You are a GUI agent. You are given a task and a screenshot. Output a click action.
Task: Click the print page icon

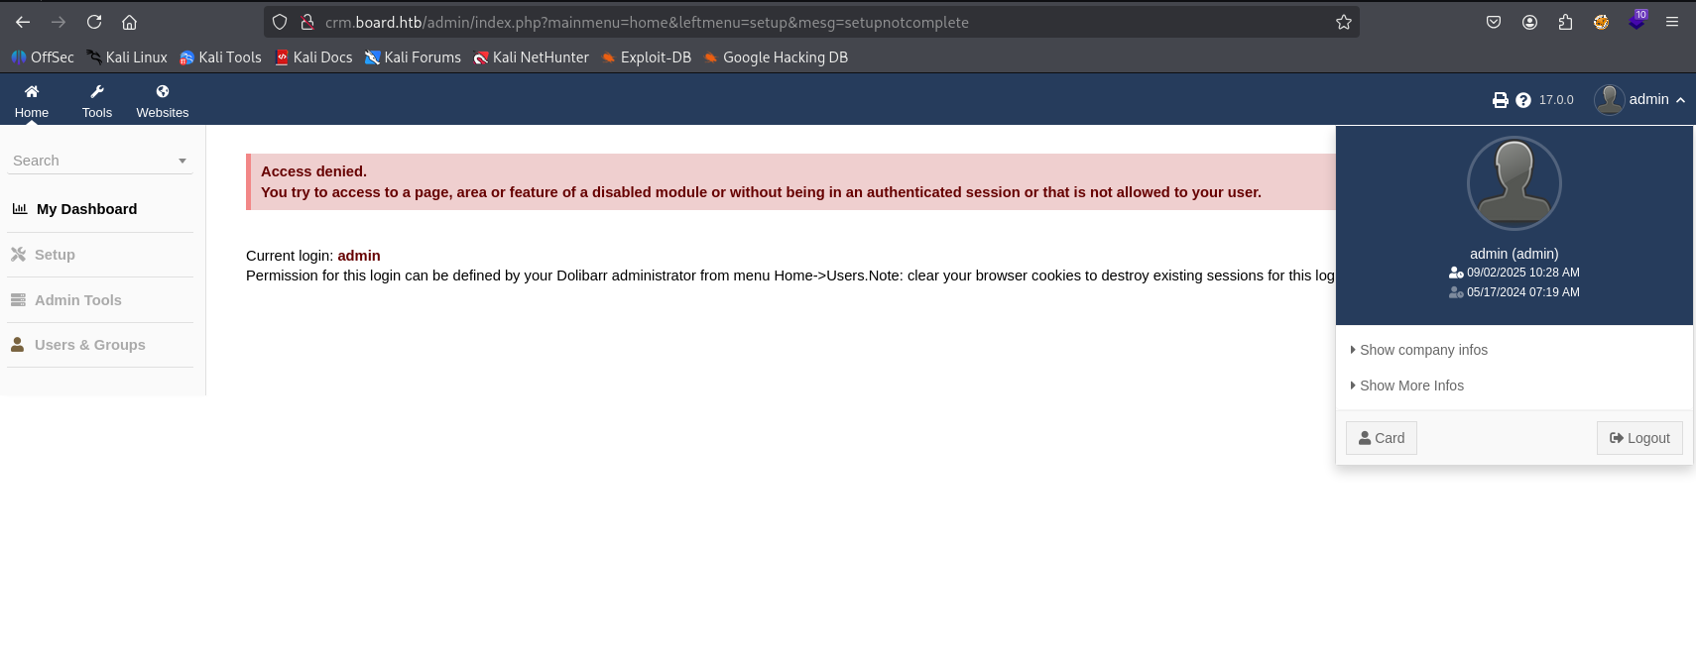point(1501,100)
